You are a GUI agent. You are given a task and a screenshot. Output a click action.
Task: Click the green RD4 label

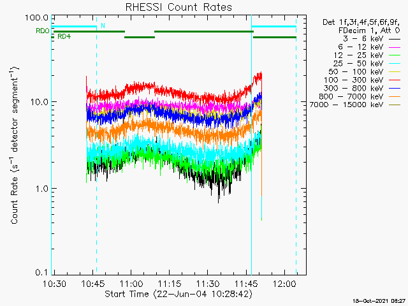tap(64, 37)
